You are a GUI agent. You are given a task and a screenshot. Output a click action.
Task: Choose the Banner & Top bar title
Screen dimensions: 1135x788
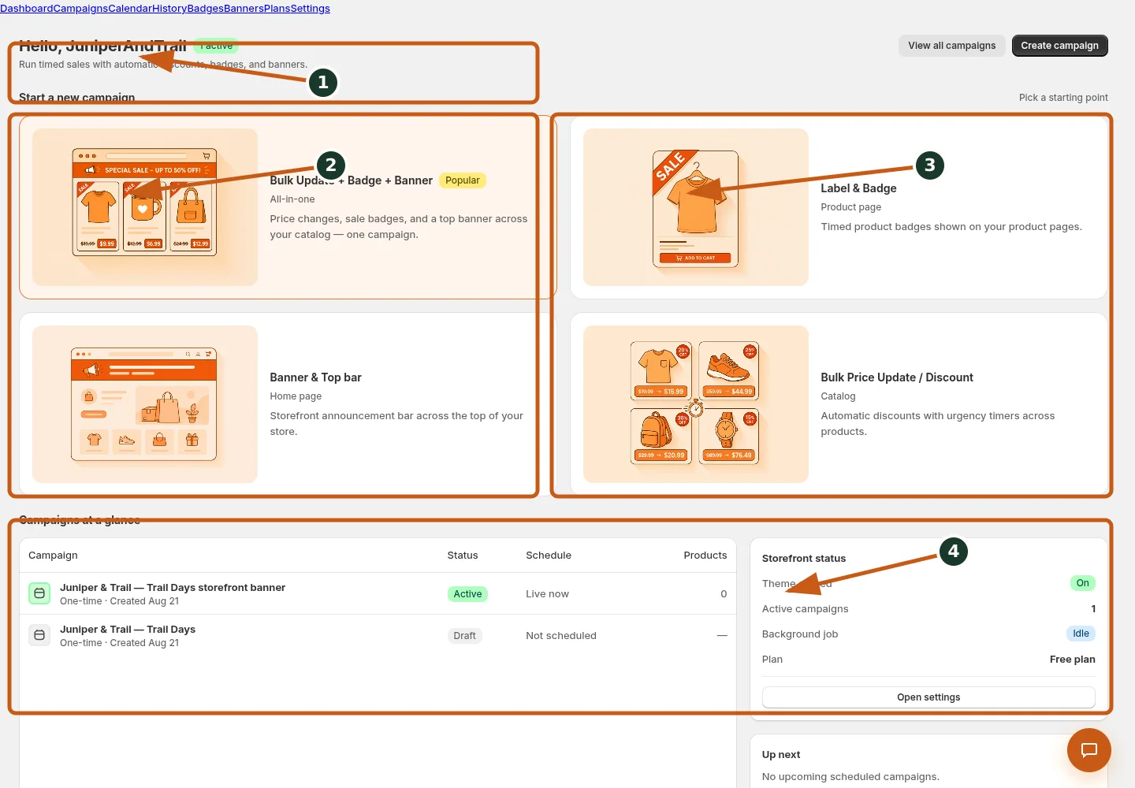(315, 377)
